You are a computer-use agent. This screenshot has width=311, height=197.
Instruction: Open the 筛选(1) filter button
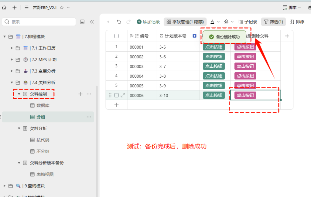click(273, 22)
